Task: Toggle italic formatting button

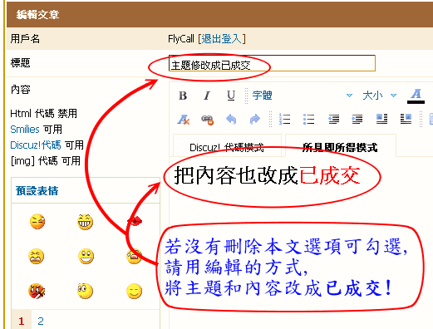Action: [207, 96]
